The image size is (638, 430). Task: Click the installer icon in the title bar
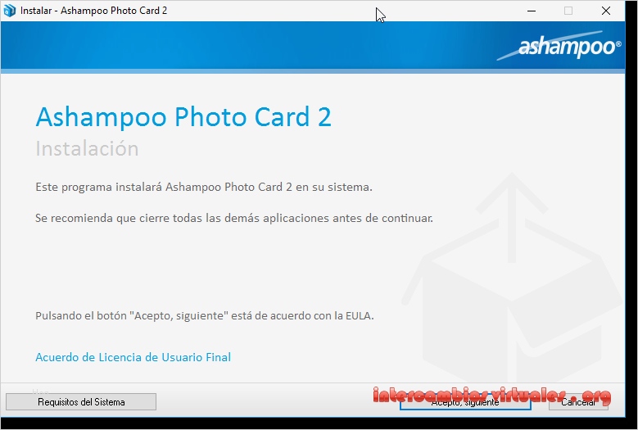pyautogui.click(x=9, y=11)
